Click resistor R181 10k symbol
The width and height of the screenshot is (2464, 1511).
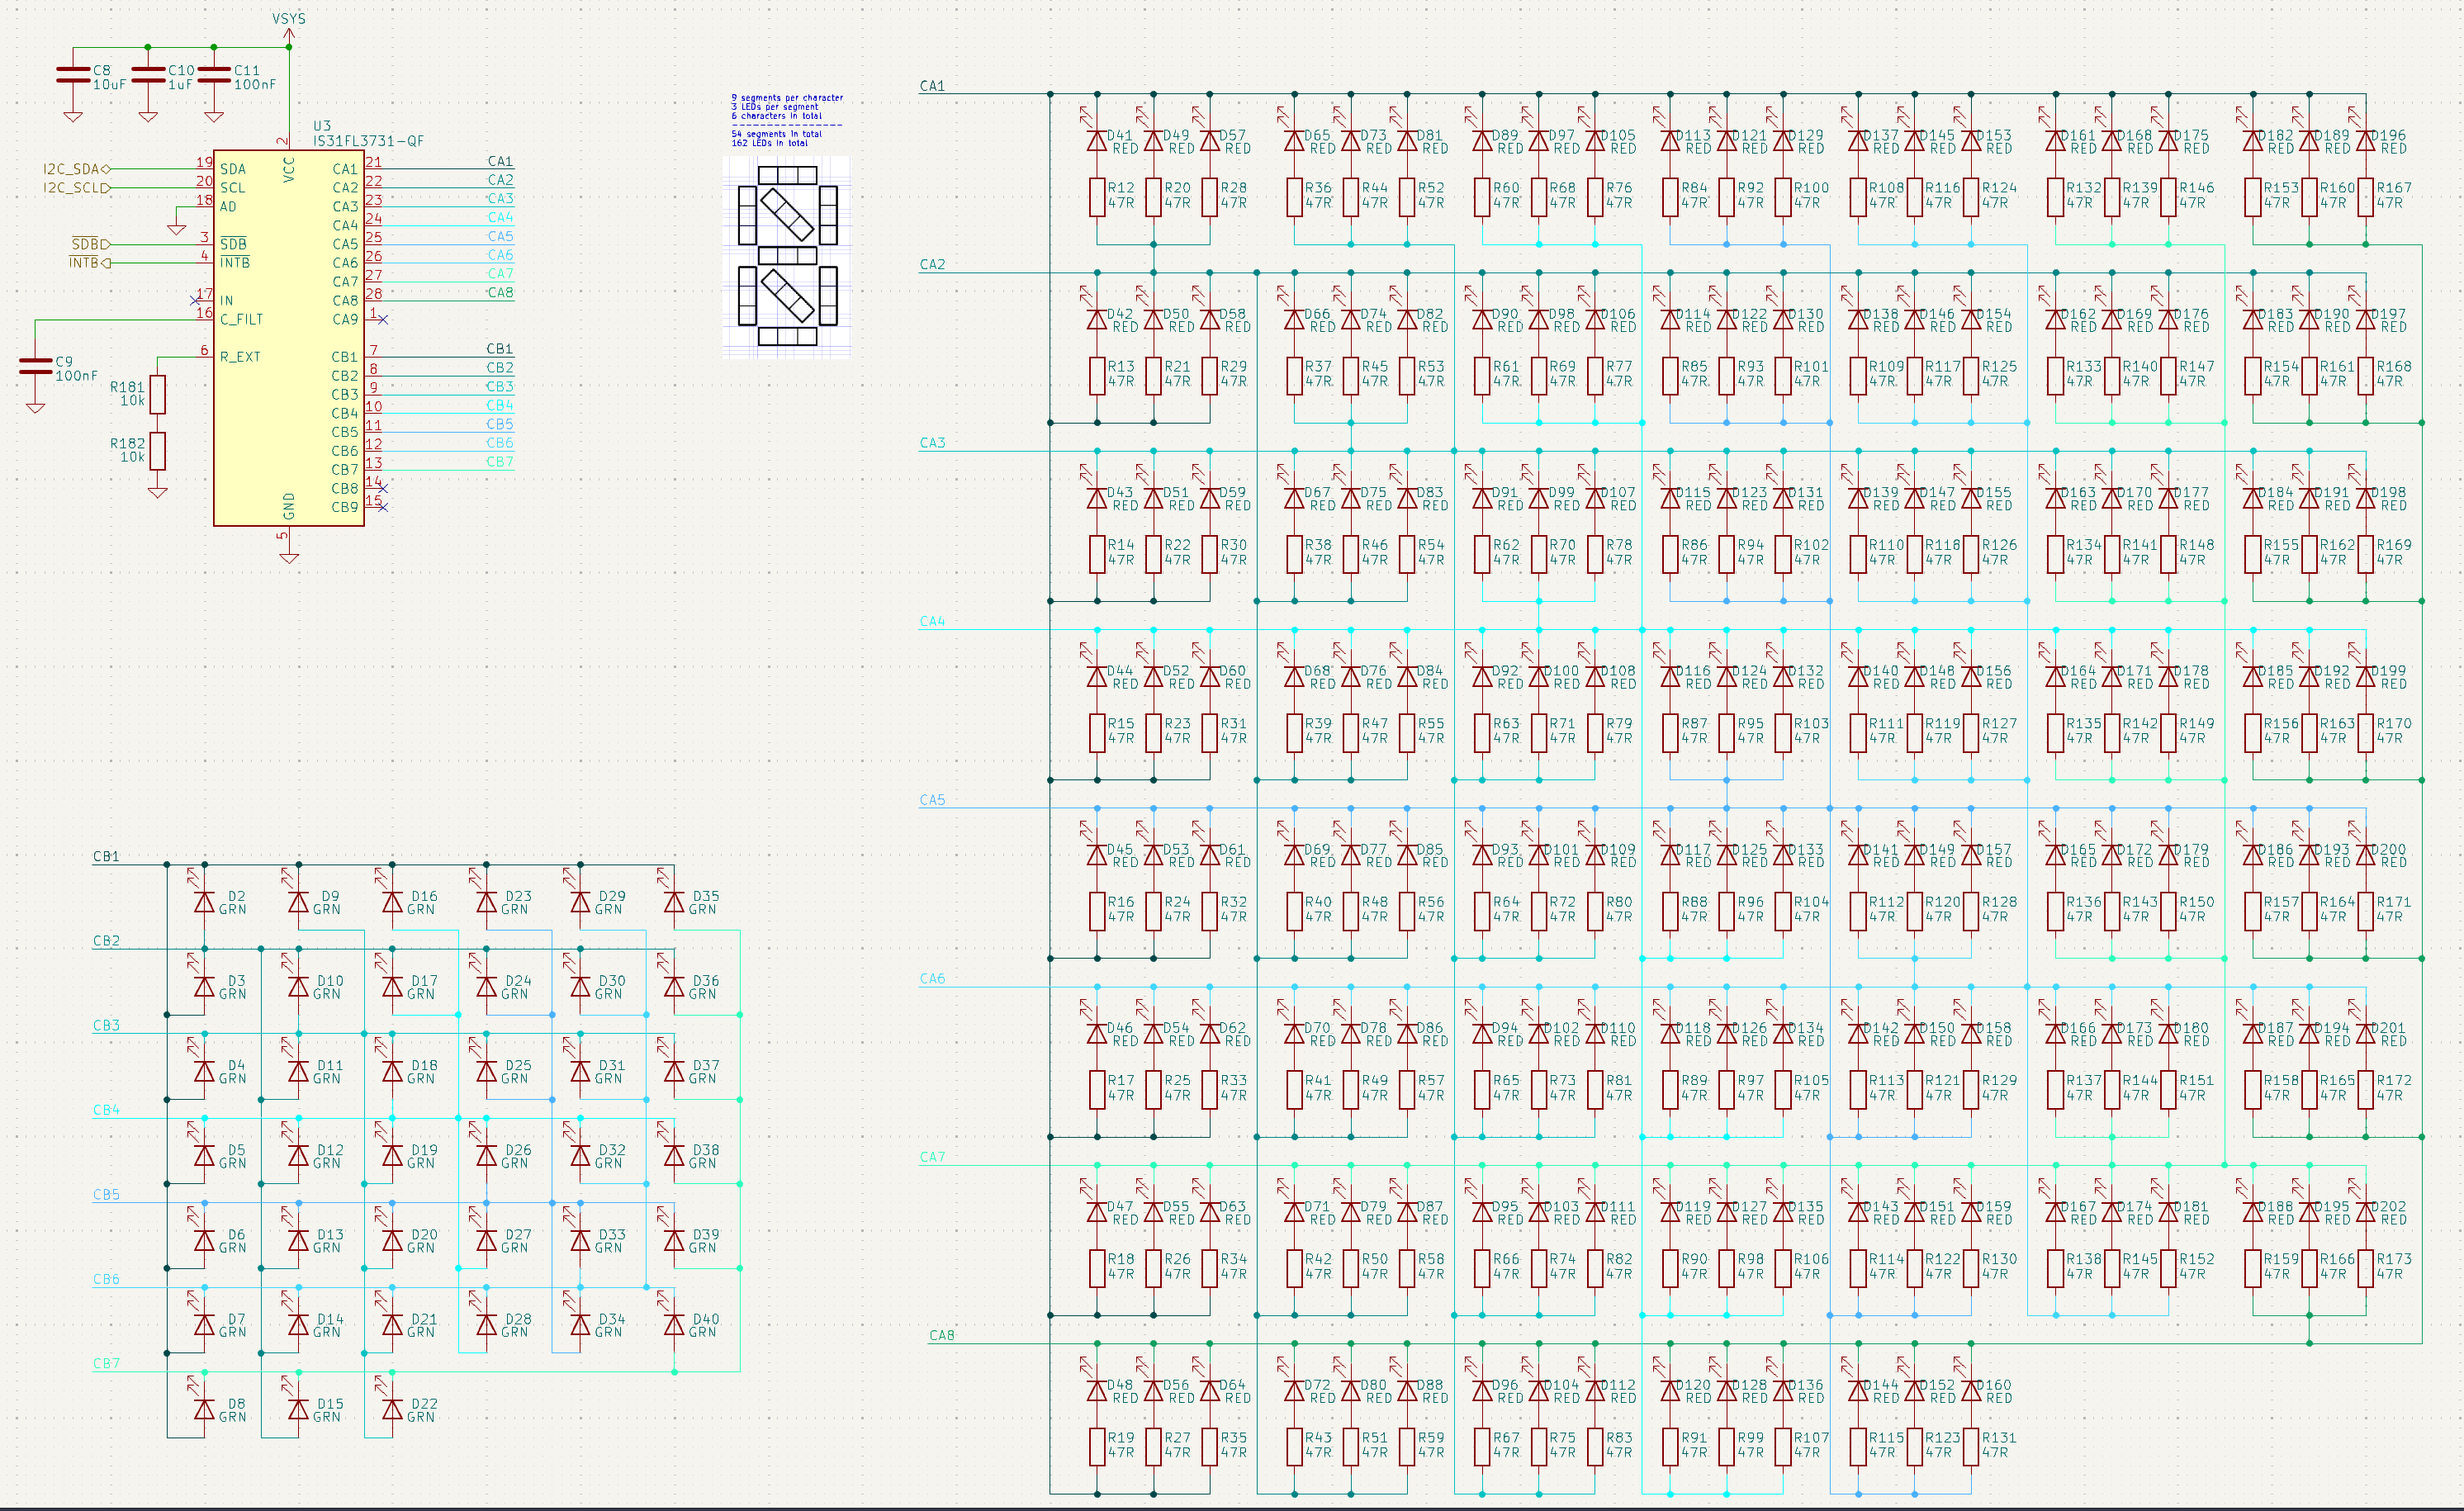[x=157, y=394]
